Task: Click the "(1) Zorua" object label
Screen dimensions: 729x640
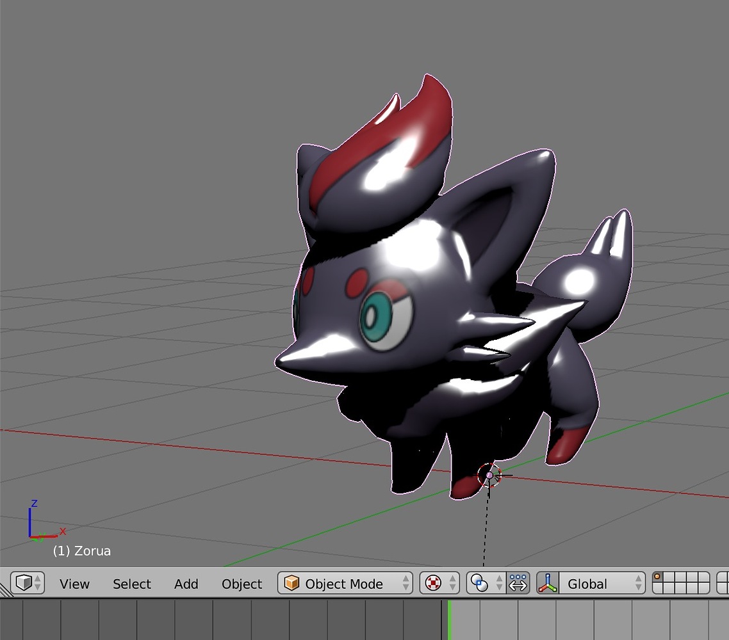Action: click(82, 551)
